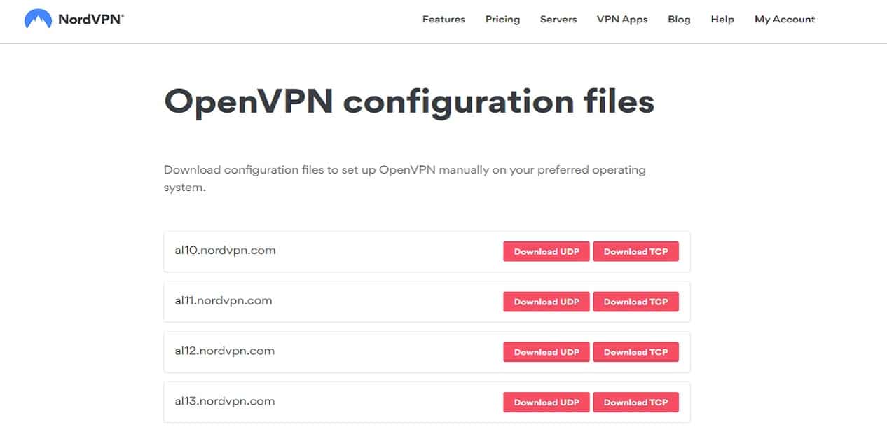The image size is (887, 443).
Task: Visit the Blog link
Action: click(679, 20)
